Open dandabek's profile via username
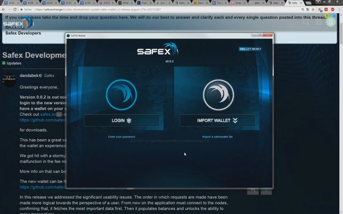This screenshot has width=343, height=214. point(29,75)
